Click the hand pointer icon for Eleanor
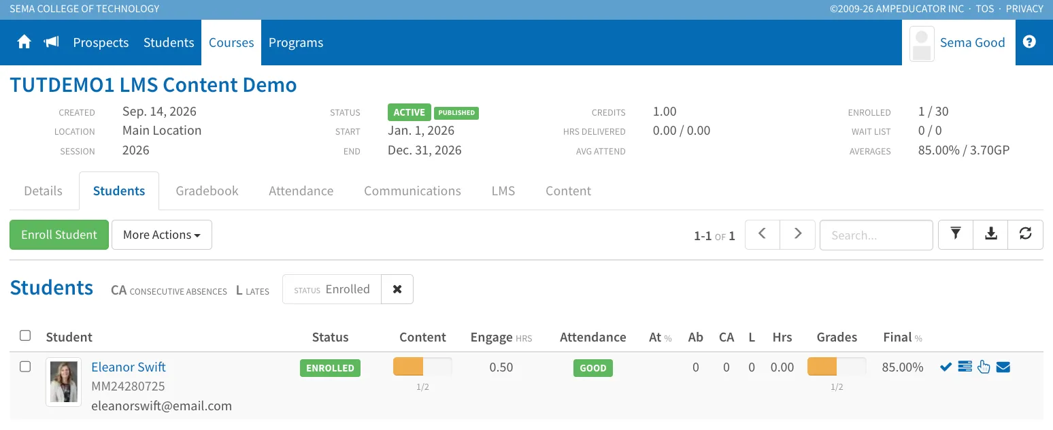The image size is (1053, 430). [984, 367]
